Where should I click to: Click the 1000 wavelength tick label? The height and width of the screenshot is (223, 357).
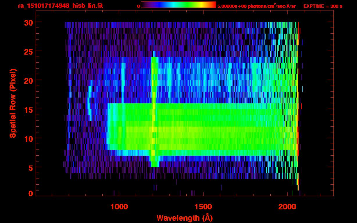click(119, 207)
